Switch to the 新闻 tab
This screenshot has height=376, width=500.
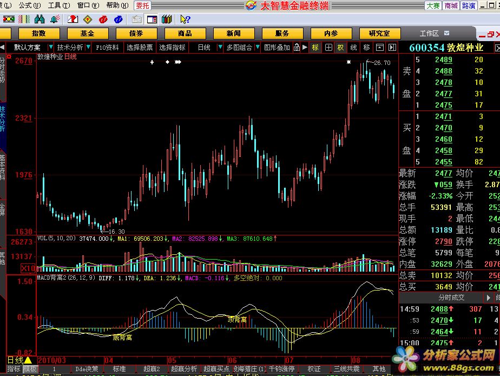[234, 34]
